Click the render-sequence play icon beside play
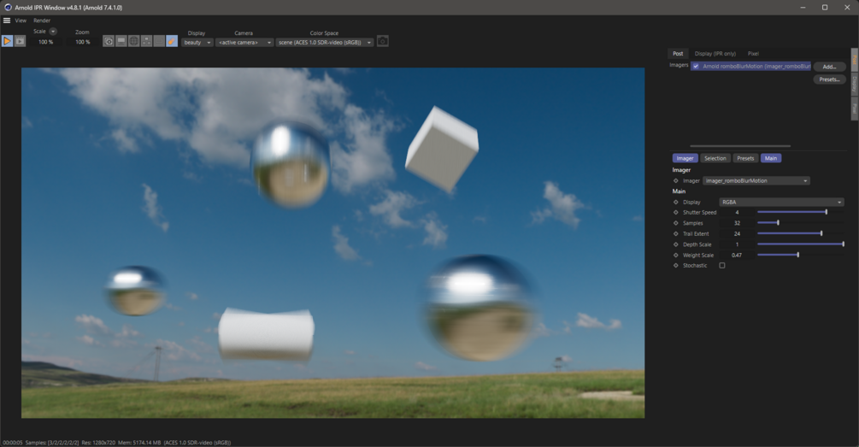The height and width of the screenshot is (447, 859). 20,41
